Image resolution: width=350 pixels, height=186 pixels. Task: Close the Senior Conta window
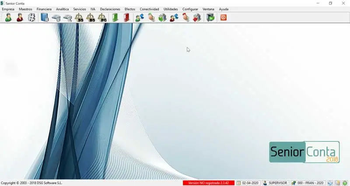[x=343, y=3]
